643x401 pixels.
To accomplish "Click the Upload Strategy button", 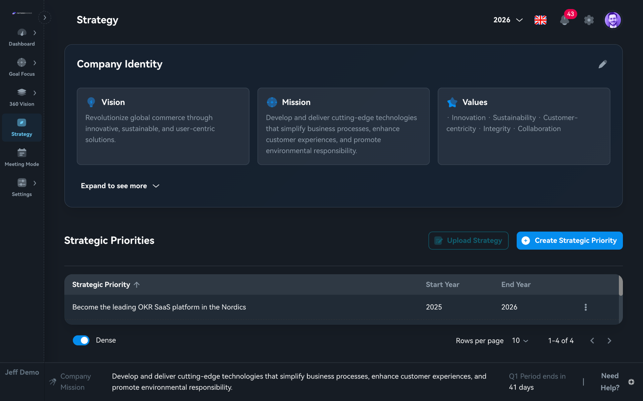I will pos(468,241).
